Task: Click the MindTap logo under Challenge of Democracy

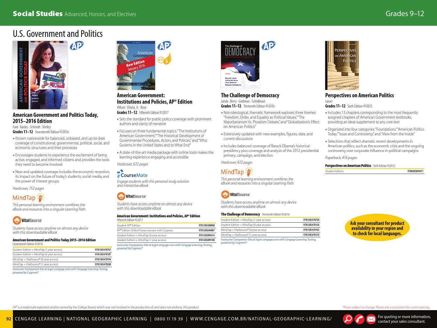Action: point(237,172)
